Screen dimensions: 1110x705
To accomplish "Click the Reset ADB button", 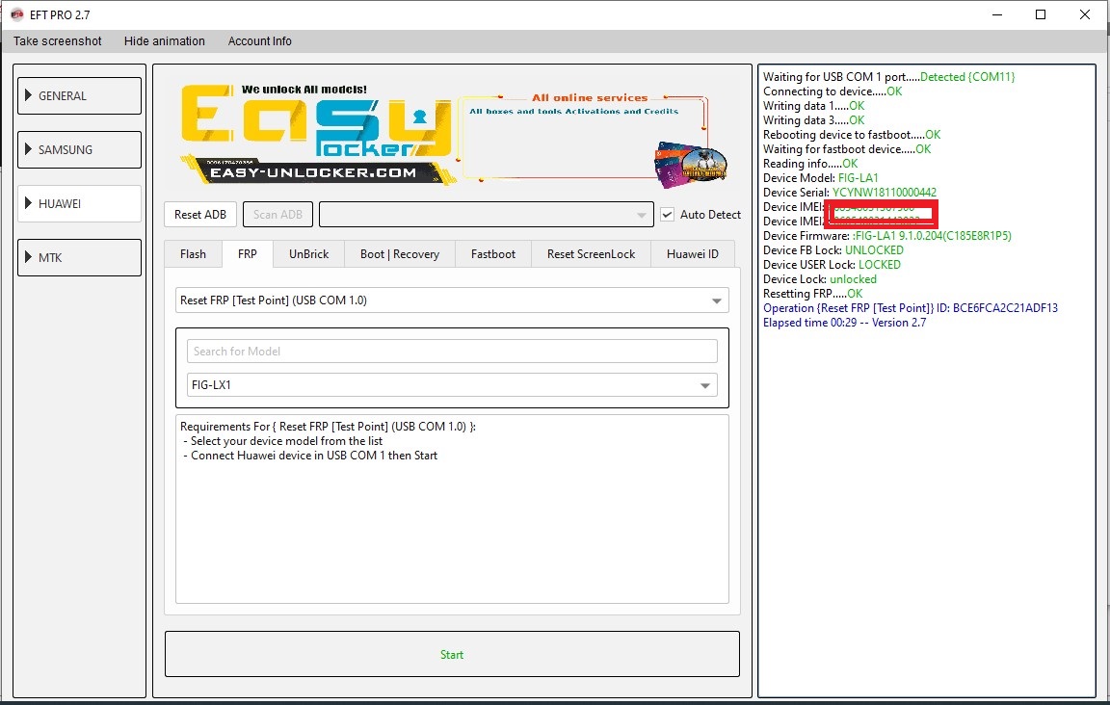I will coord(200,215).
